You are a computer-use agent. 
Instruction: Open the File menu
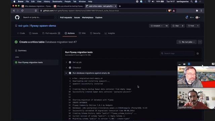[27, 1]
